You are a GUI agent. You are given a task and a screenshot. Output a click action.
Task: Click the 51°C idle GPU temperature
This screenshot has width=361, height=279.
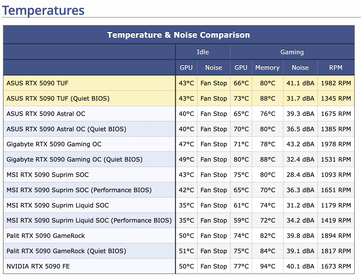186,251
